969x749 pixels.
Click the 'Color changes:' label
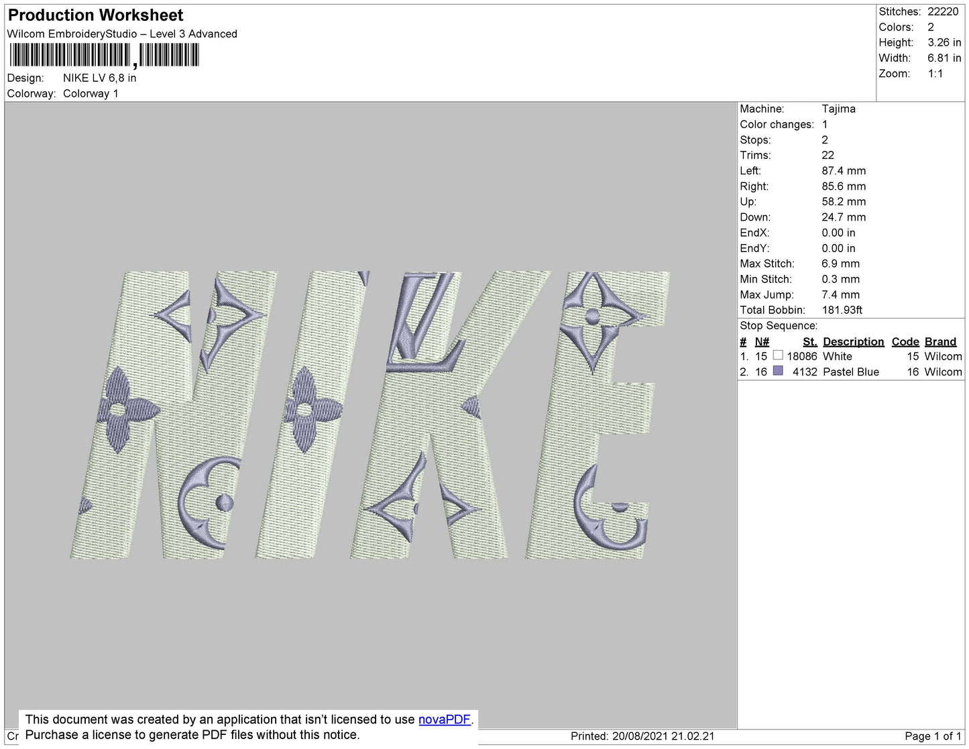click(x=777, y=124)
